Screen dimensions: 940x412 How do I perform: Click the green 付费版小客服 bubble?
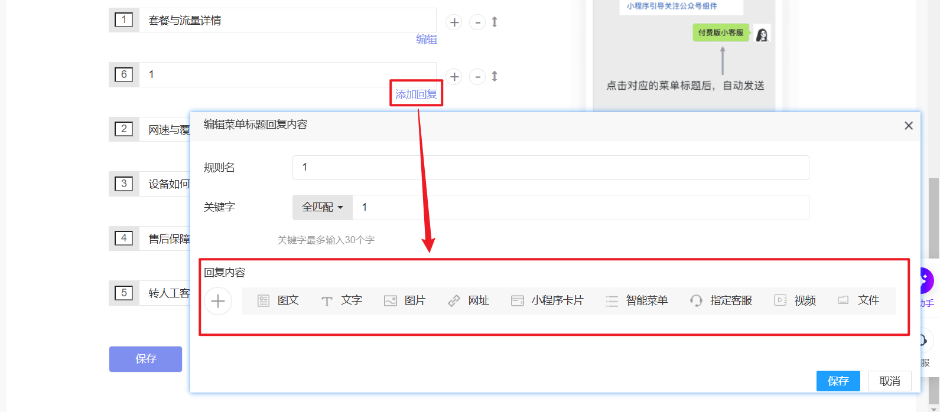(x=721, y=33)
